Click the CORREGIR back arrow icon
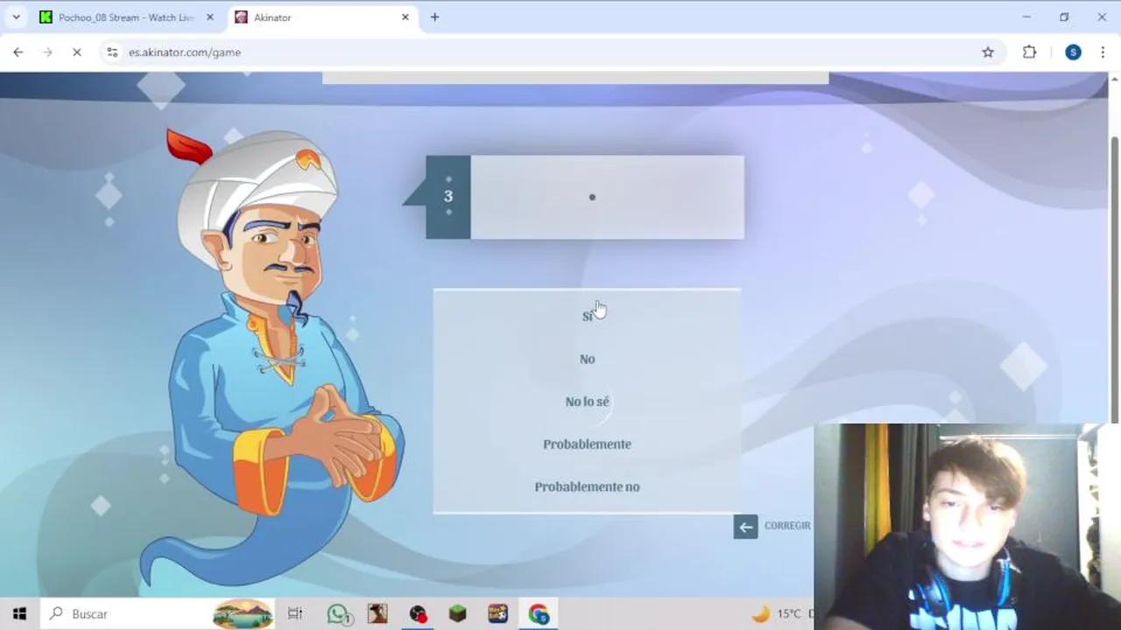 pyautogui.click(x=745, y=526)
